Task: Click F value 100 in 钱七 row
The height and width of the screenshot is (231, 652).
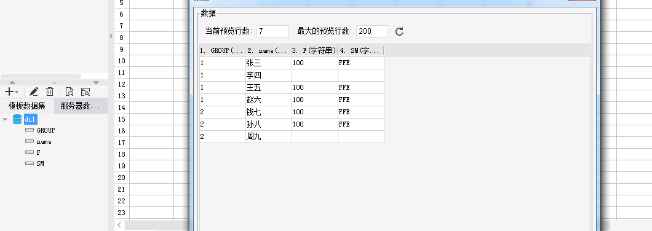Action: (x=315, y=112)
